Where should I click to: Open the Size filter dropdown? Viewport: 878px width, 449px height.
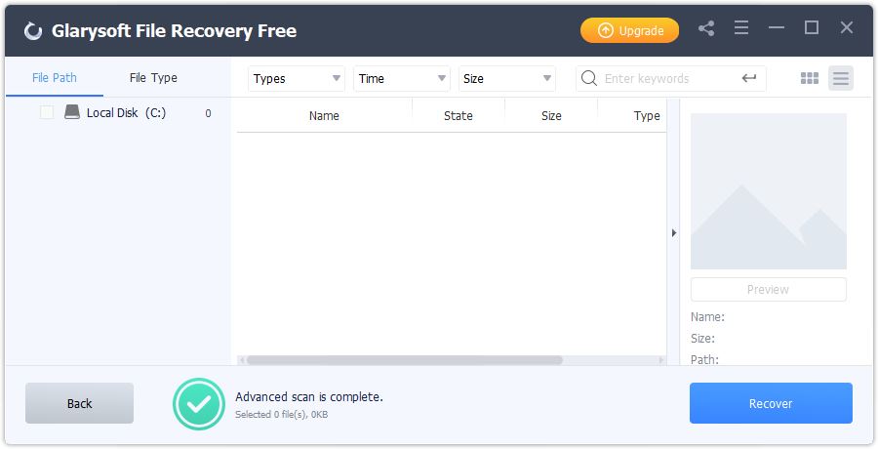(506, 78)
